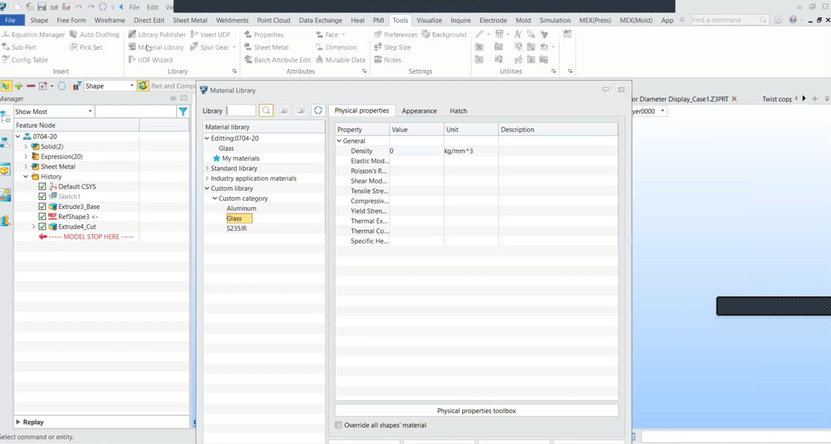Click the Physical properties toolbox button
The width and height of the screenshot is (831, 444).
point(476,411)
